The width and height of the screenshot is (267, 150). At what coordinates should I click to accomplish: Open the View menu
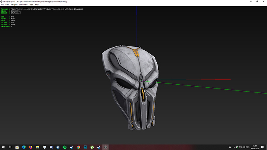(x=7, y=5)
